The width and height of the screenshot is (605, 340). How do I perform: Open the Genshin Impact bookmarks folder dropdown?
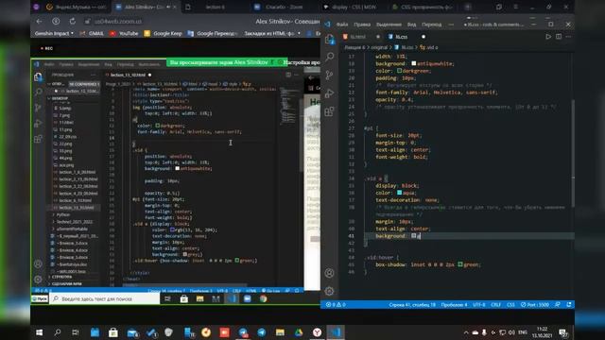(x=54, y=34)
